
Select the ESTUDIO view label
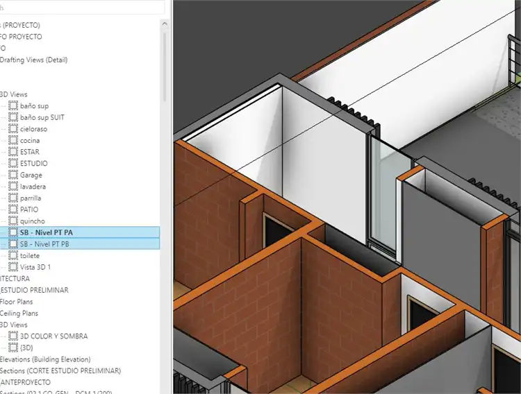pos(33,163)
